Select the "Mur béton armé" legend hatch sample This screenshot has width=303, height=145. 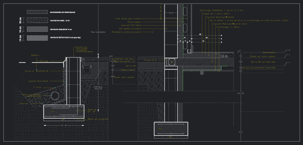pyautogui.click(x=37, y=20)
